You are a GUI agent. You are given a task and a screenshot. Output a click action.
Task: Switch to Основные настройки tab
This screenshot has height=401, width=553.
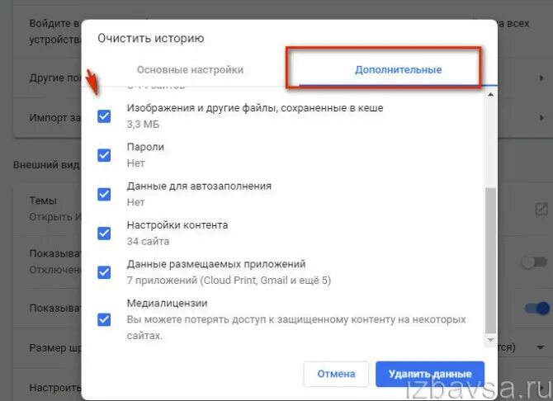(x=190, y=70)
